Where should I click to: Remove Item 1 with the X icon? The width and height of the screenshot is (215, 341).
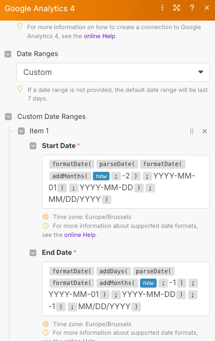[205, 131]
